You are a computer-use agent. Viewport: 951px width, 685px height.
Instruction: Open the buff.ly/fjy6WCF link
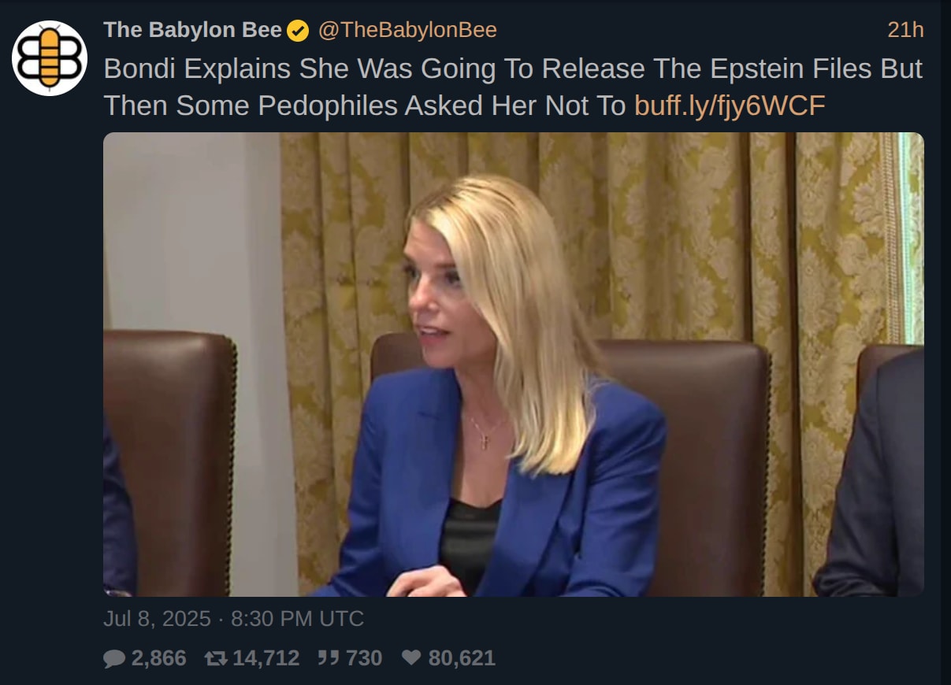point(730,106)
